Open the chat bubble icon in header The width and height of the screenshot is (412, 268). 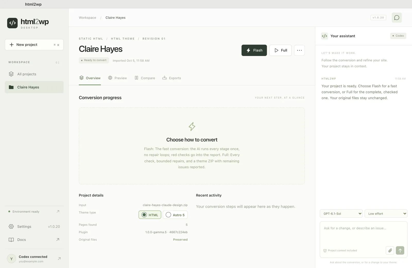tap(397, 17)
